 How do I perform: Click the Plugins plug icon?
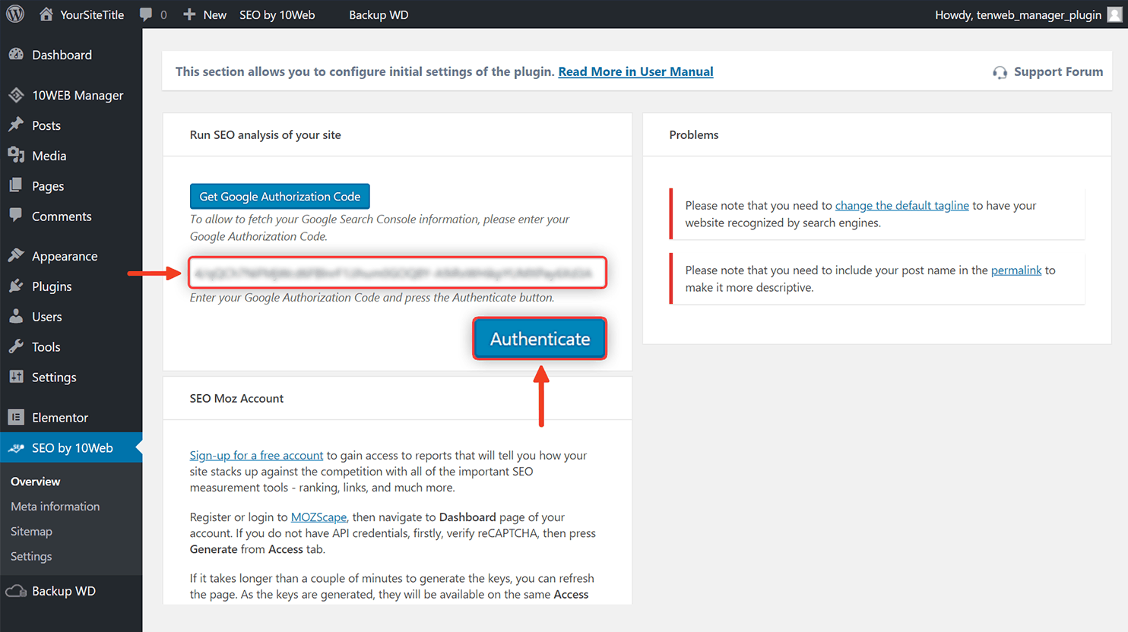[16, 286]
